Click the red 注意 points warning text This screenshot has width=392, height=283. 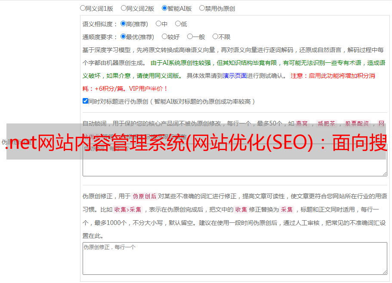tap(229, 82)
